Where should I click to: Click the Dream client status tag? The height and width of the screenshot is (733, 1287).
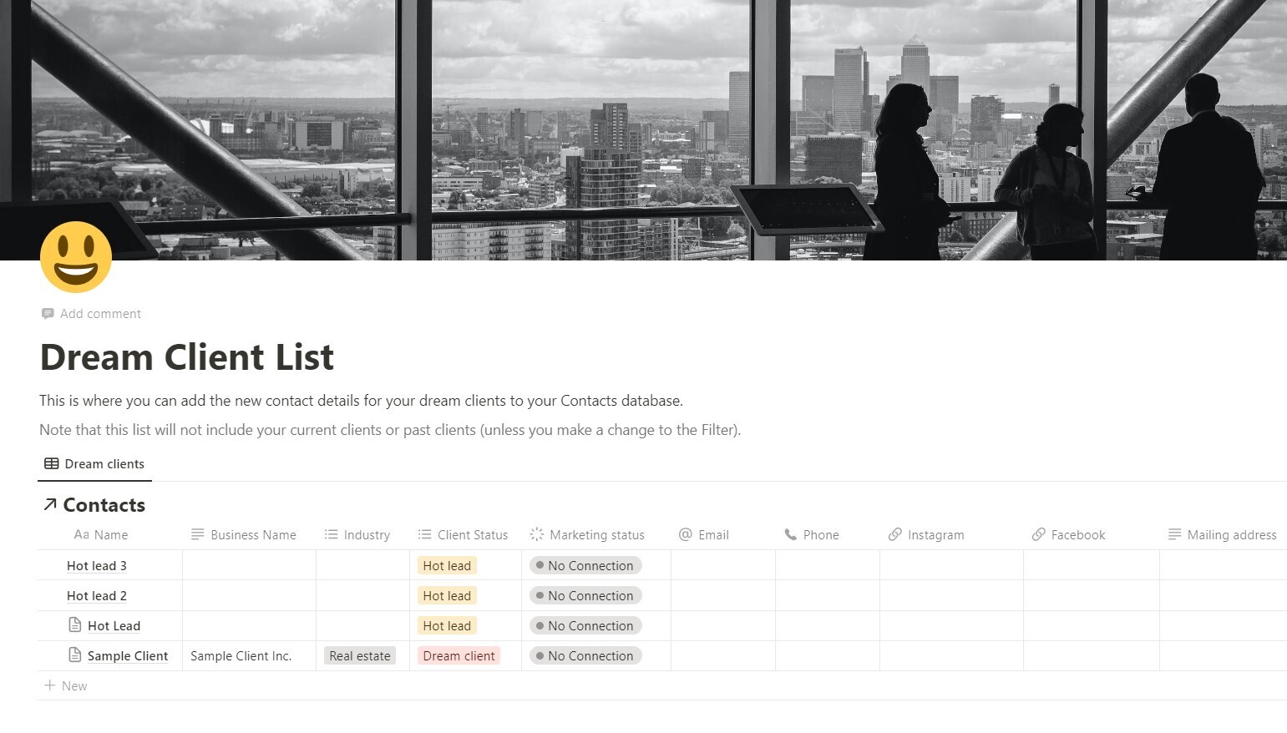pos(459,655)
